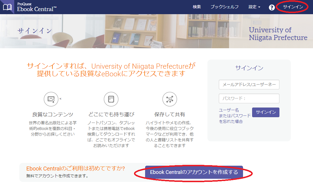Expand the 設定 dropdown menu
This screenshot has width=313, height=185.
(254, 7)
